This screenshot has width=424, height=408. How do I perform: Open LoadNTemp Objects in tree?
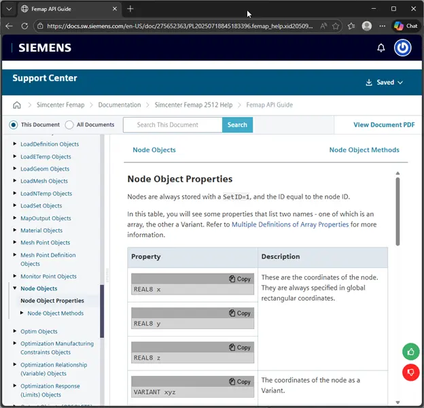point(46,193)
